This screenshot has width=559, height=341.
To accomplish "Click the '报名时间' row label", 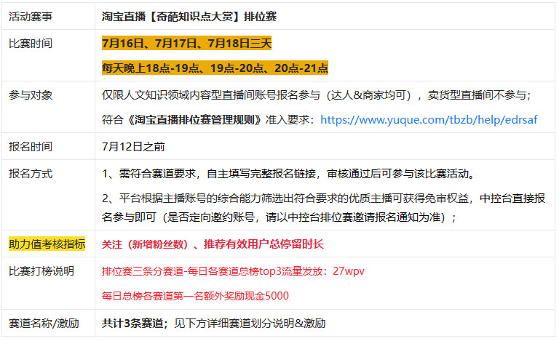I will tap(31, 147).
